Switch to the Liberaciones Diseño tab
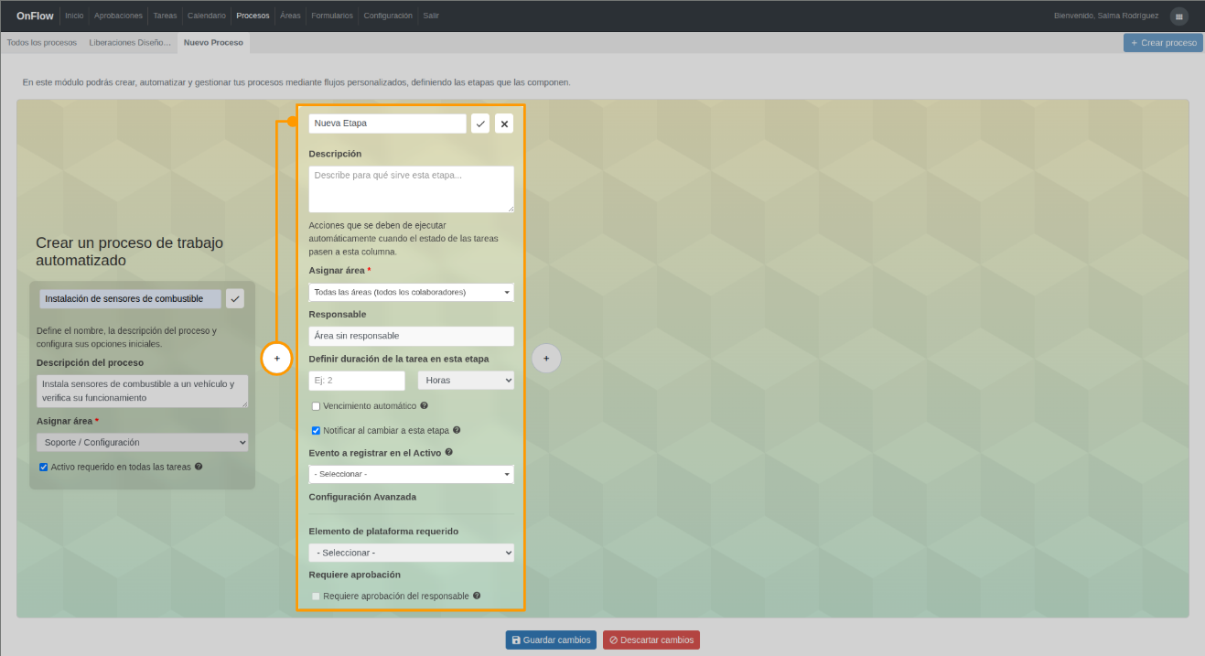 pyautogui.click(x=130, y=42)
